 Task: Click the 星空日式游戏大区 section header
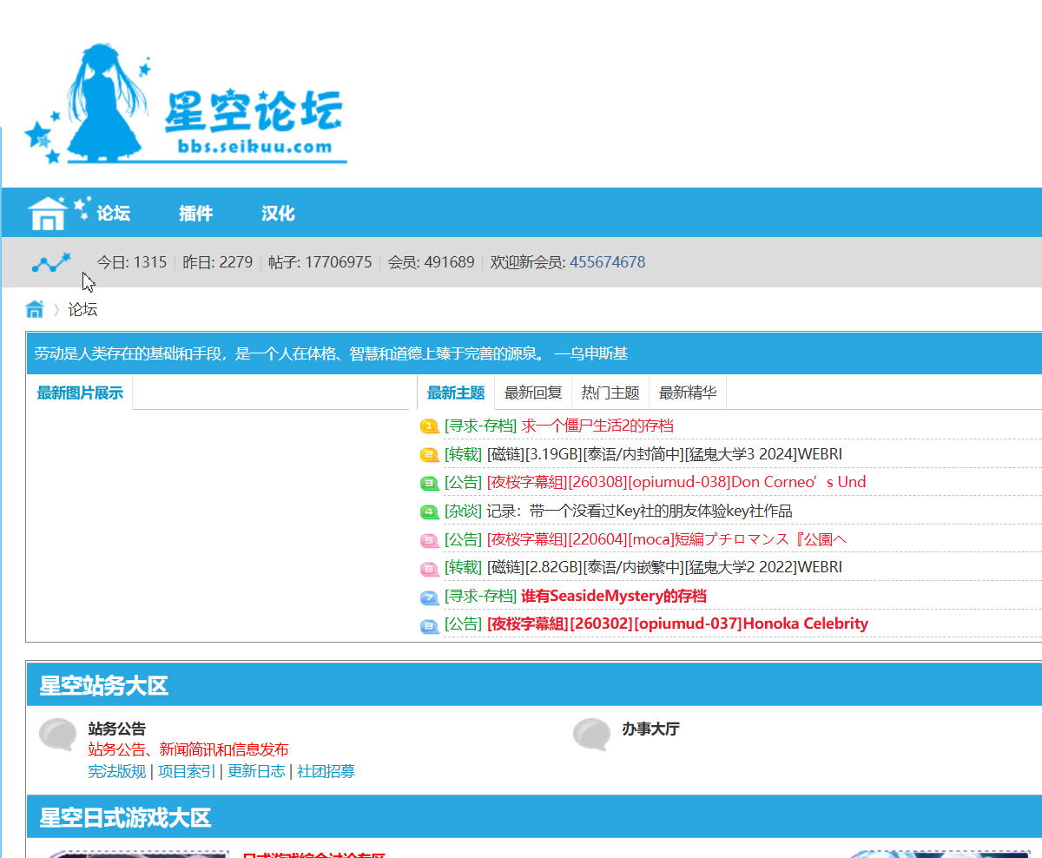pyautogui.click(x=125, y=817)
